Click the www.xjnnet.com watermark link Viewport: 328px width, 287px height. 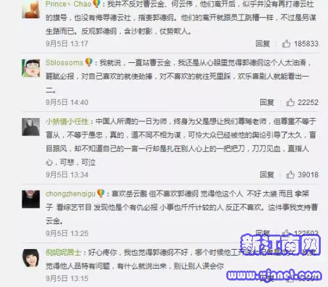[274, 275]
